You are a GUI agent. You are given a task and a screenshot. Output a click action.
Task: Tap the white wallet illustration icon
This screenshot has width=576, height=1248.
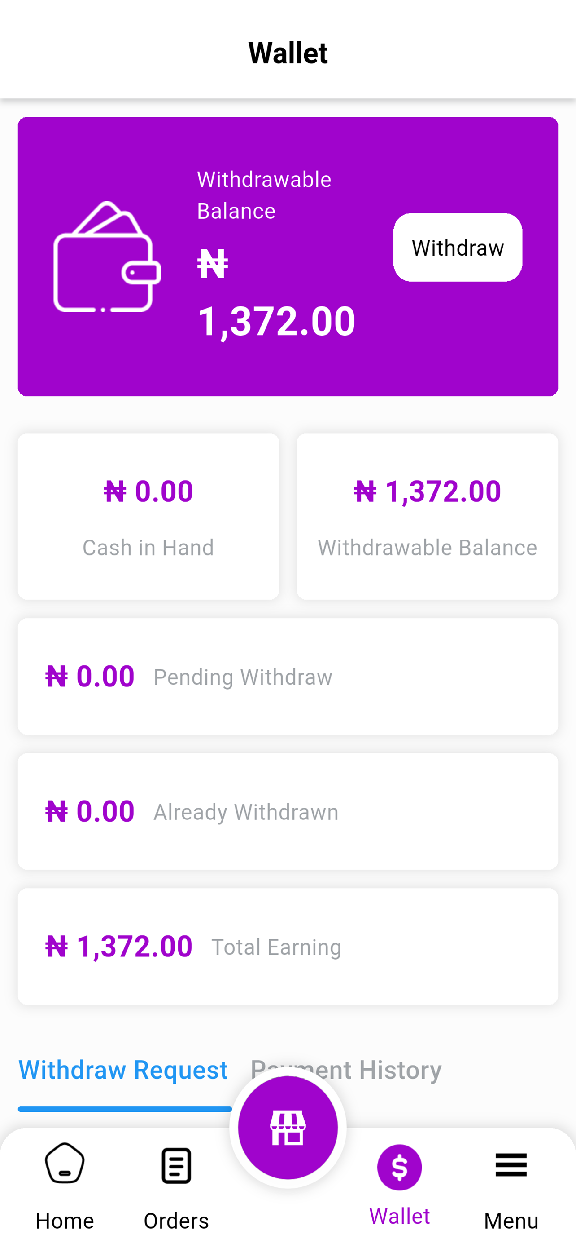(107, 257)
